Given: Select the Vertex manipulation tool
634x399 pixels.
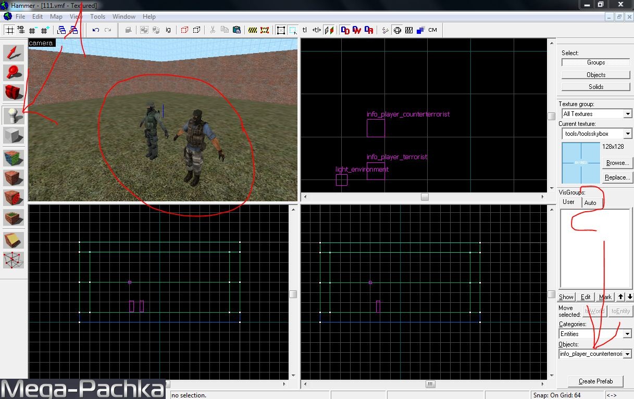Looking at the screenshot, I should 14,260.
